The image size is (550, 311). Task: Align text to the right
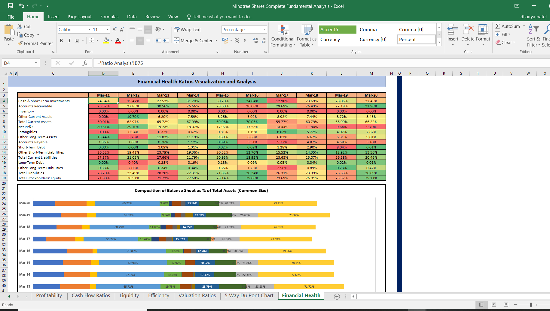(148, 40)
